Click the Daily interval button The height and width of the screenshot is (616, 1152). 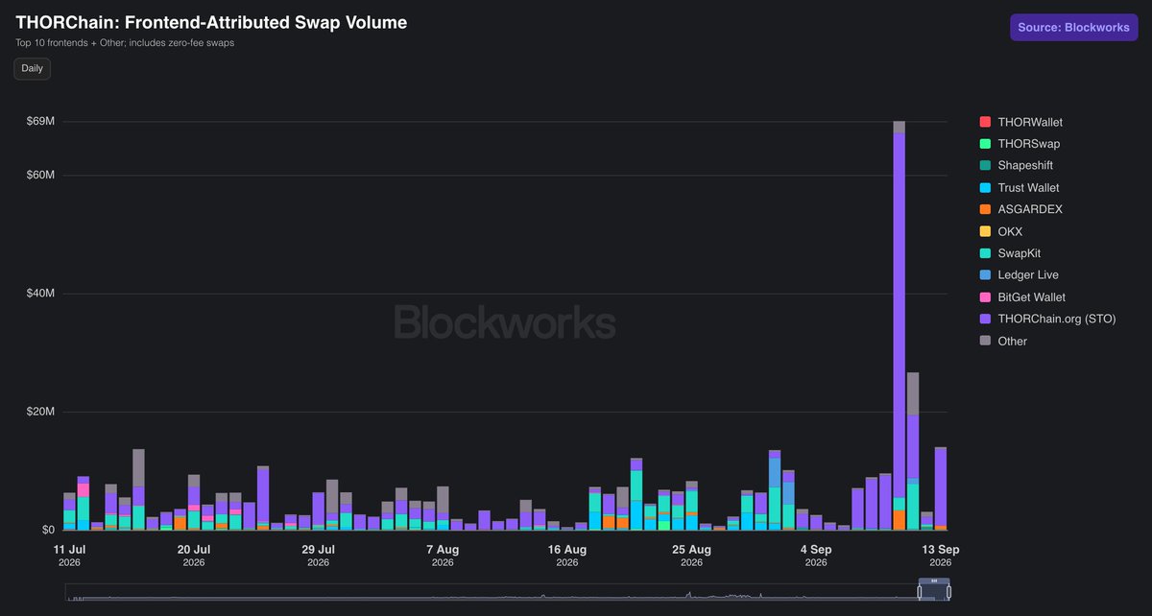pyautogui.click(x=32, y=68)
